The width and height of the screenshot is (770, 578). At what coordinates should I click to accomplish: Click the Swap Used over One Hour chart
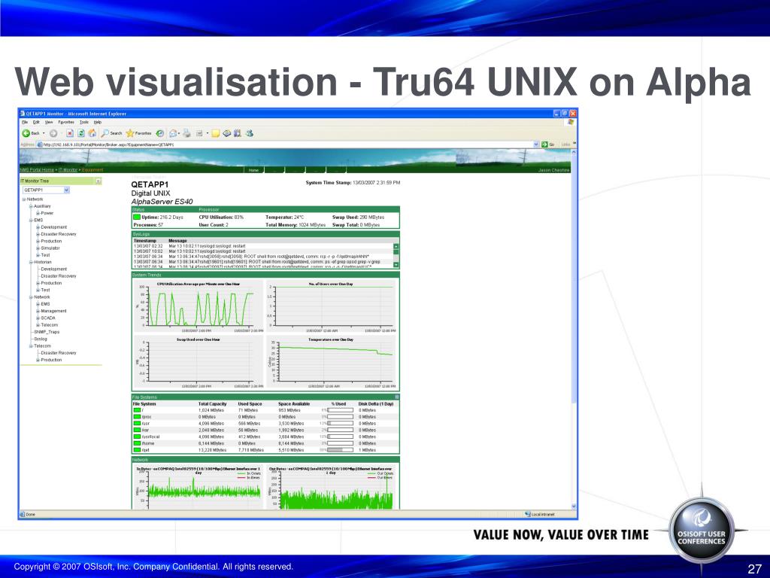tap(199, 363)
